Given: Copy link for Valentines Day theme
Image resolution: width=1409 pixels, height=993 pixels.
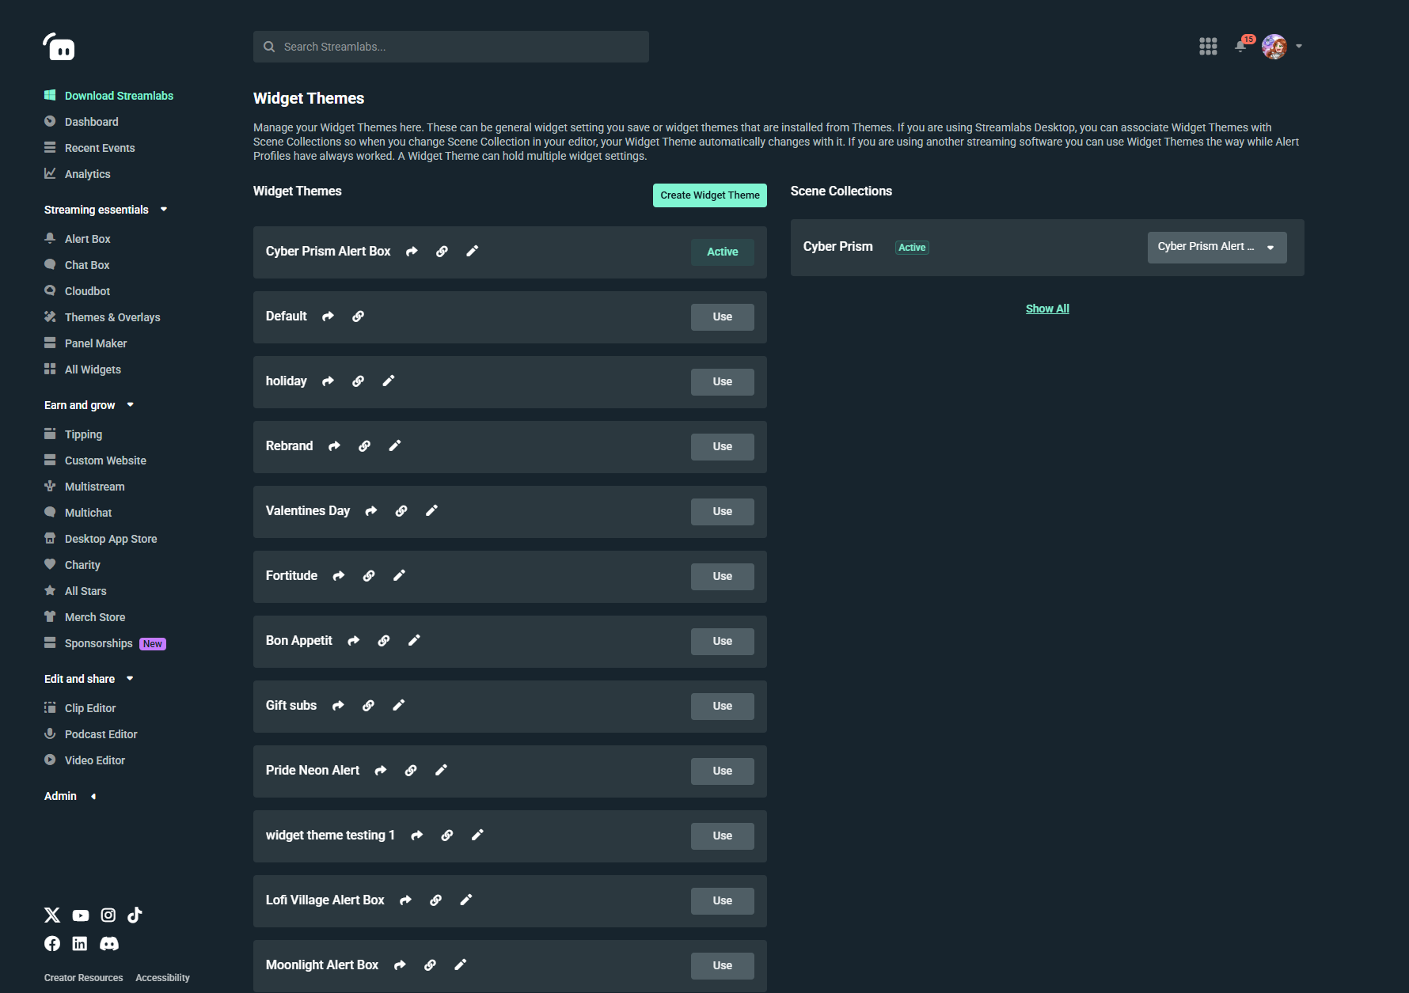Looking at the screenshot, I should coord(401,511).
